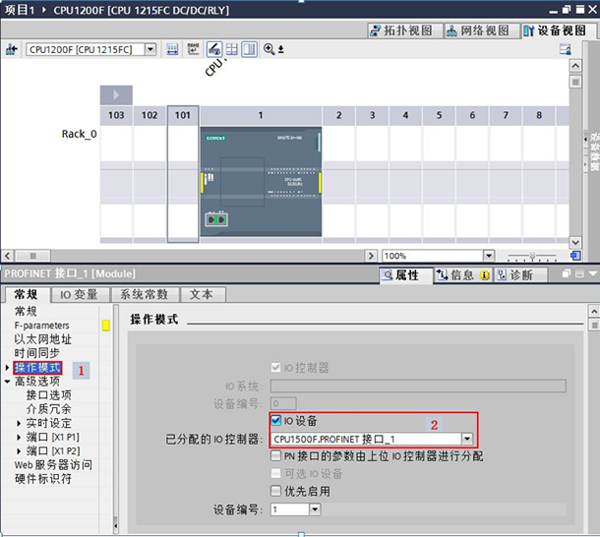Select 硬件标识符 tree item
Image resolution: width=600 pixels, height=537 pixels.
click(43, 479)
